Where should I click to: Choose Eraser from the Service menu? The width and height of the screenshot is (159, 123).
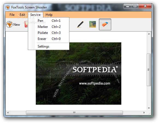[x=49, y=39]
